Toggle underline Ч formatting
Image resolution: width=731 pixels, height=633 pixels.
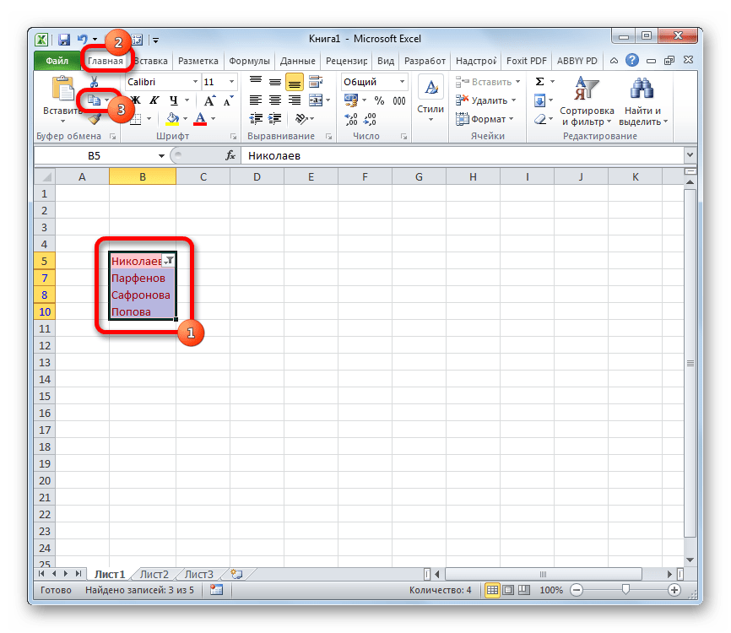tap(173, 100)
